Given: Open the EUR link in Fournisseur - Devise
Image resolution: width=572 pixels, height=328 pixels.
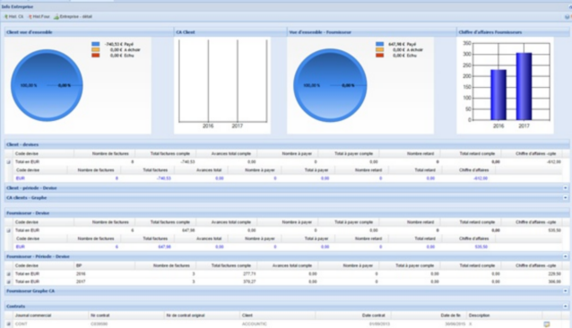Looking at the screenshot, I should 21,247.
